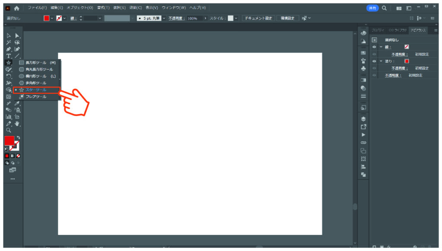This screenshot has width=442, height=251.
Task: Open Appearance panel options menu
Action: (x=436, y=31)
